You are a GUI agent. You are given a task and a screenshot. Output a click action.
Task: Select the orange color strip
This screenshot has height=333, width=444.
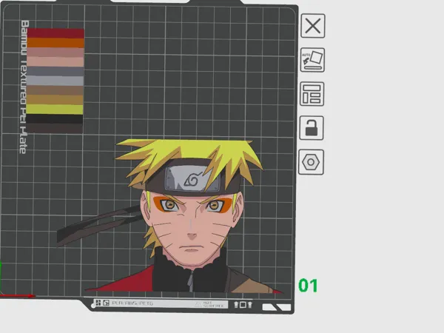coord(55,43)
